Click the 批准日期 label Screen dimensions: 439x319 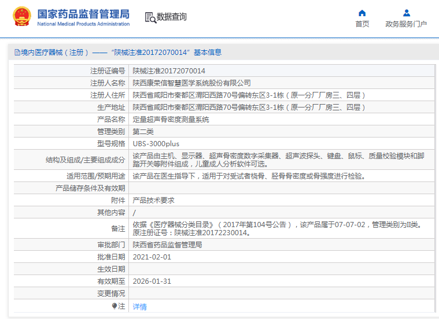pos(111,257)
